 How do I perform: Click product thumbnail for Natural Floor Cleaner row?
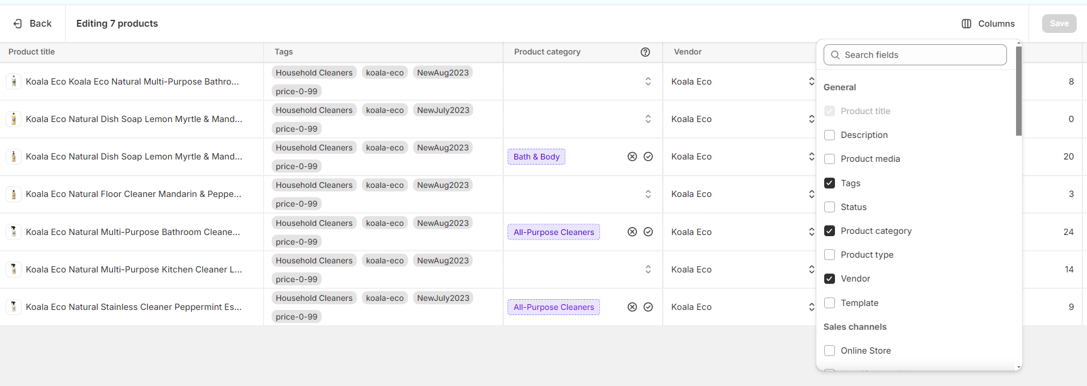tap(14, 194)
